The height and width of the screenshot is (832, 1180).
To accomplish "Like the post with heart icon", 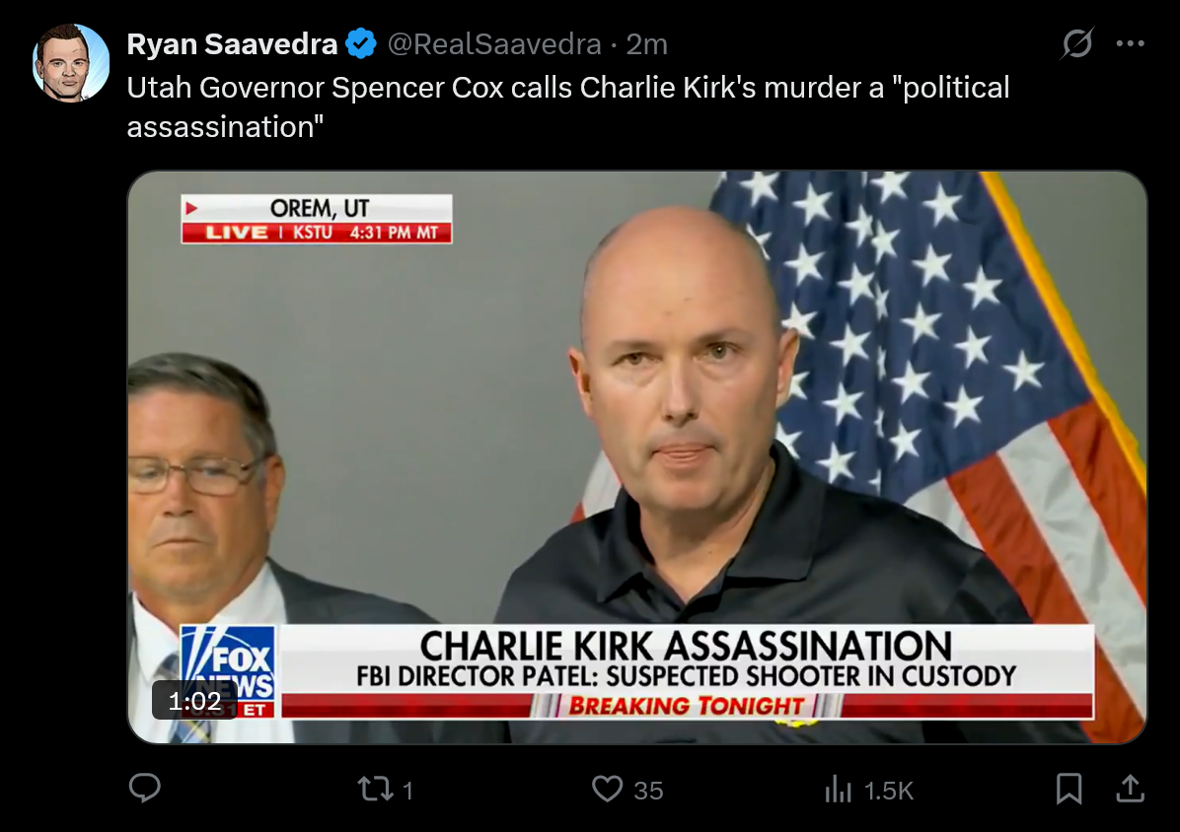I will (608, 790).
